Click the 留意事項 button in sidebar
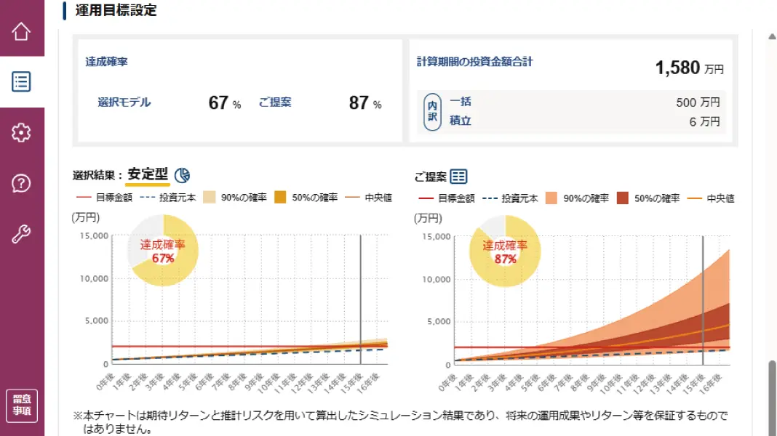This screenshot has width=777, height=436. click(22, 405)
